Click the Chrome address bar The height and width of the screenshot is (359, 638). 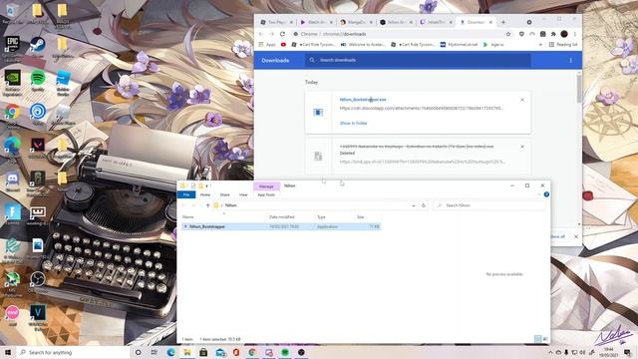tap(401, 34)
